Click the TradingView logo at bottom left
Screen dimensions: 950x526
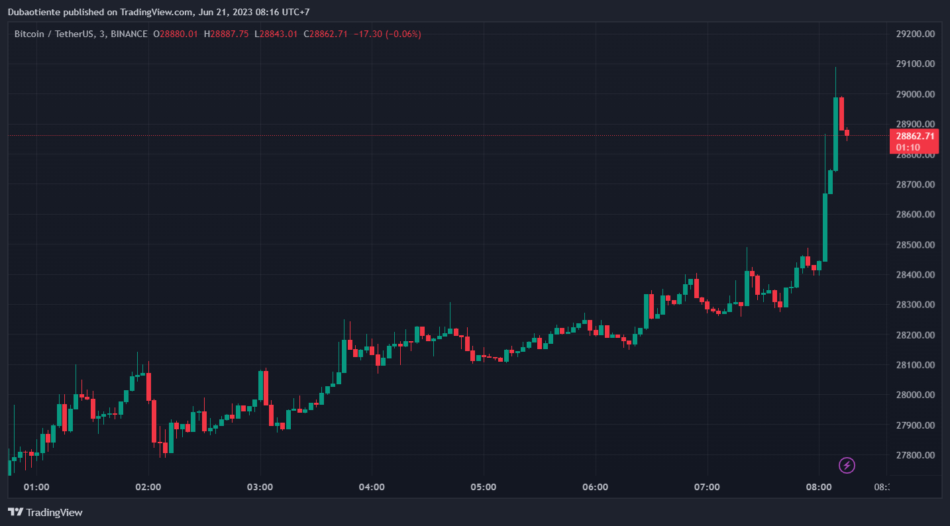coord(45,512)
